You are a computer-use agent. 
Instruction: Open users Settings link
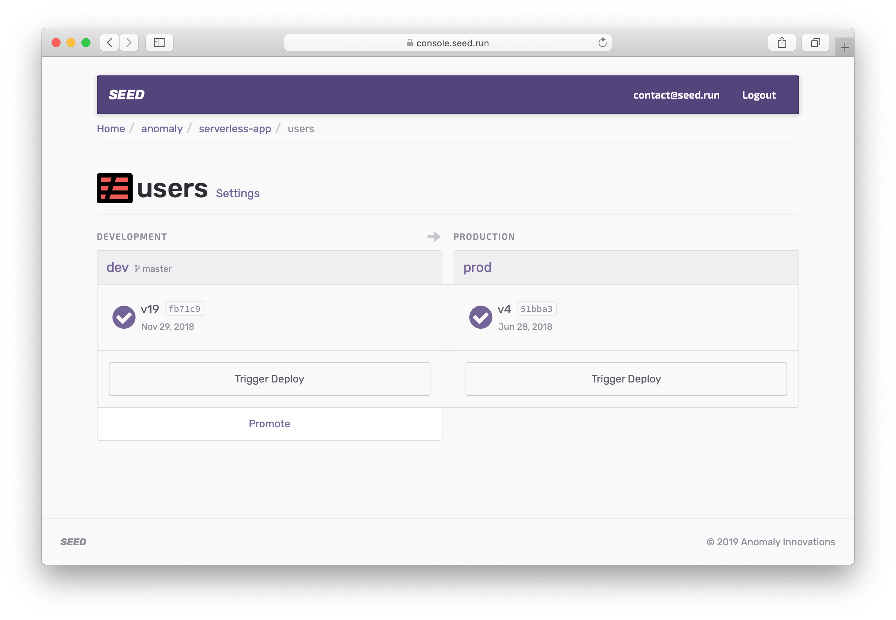pyautogui.click(x=237, y=193)
